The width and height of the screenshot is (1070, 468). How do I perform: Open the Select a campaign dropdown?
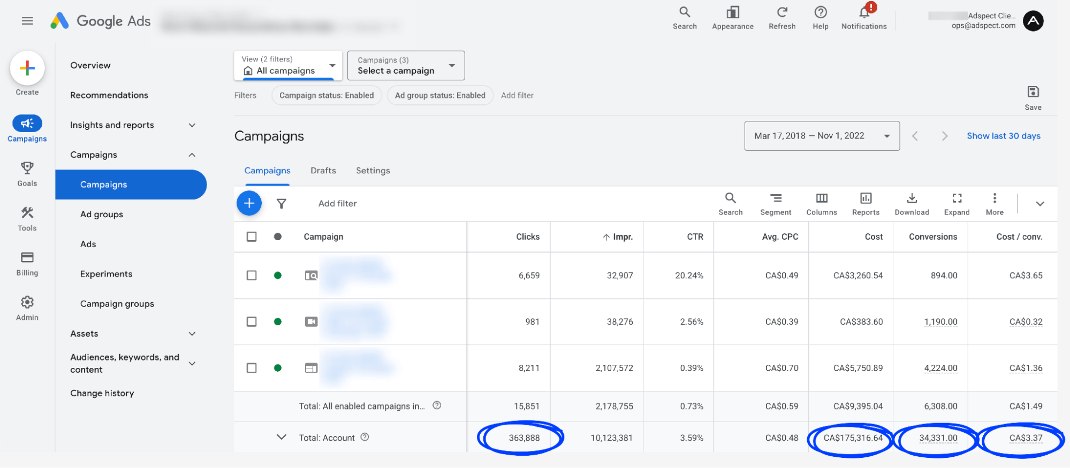tap(406, 65)
